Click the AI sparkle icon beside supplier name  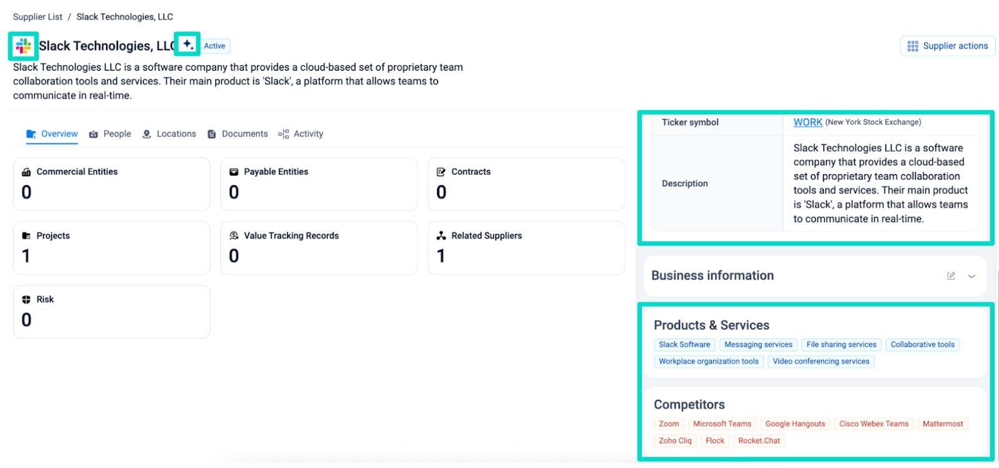pyautogui.click(x=188, y=44)
